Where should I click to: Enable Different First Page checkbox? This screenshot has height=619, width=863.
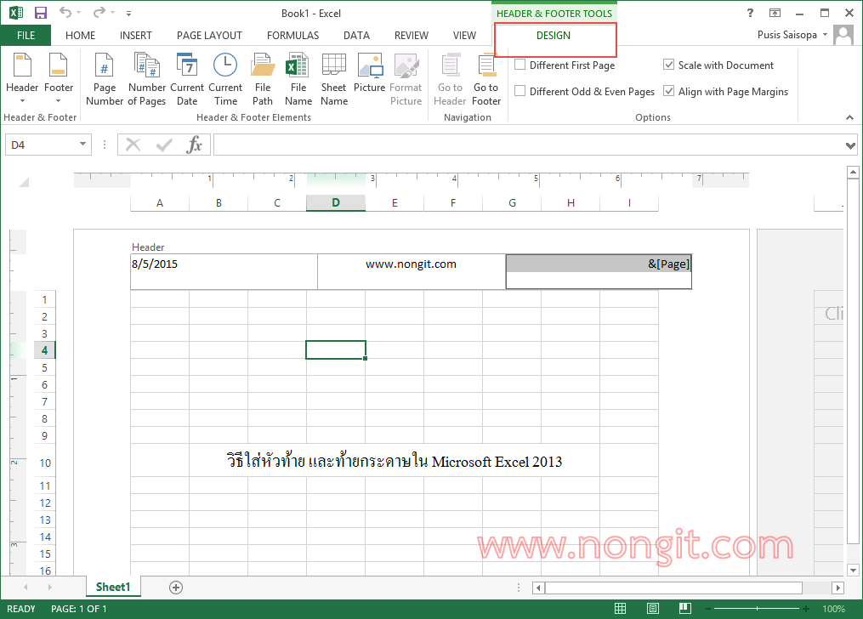tap(520, 65)
